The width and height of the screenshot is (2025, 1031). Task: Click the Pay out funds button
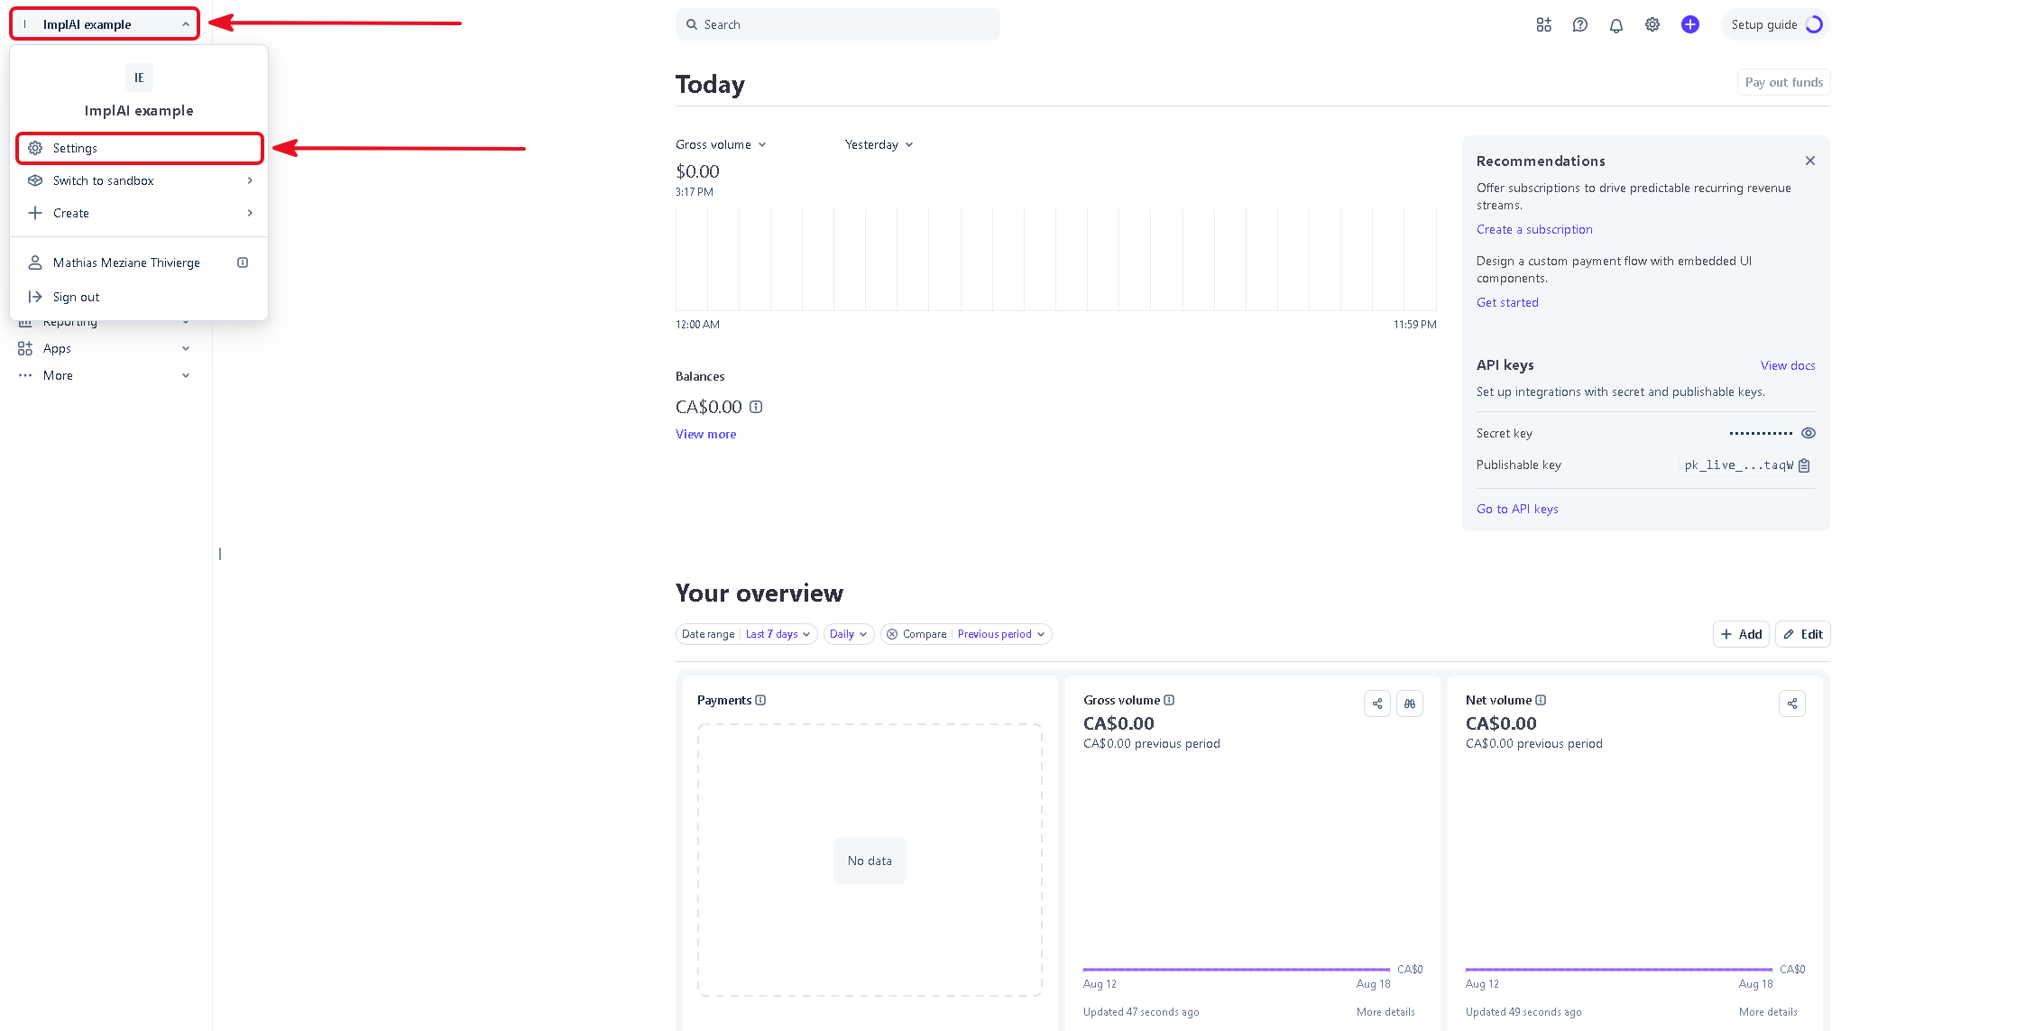(1783, 82)
